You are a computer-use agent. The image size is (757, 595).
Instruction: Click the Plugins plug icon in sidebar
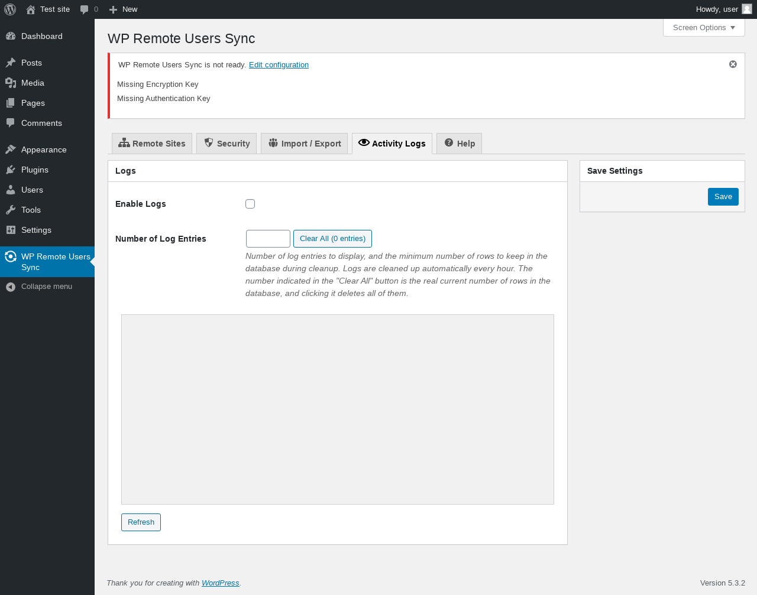click(11, 170)
